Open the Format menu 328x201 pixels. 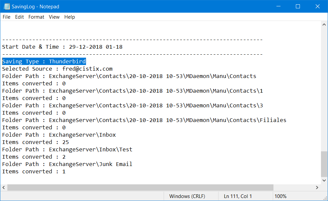pyautogui.click(x=36, y=17)
